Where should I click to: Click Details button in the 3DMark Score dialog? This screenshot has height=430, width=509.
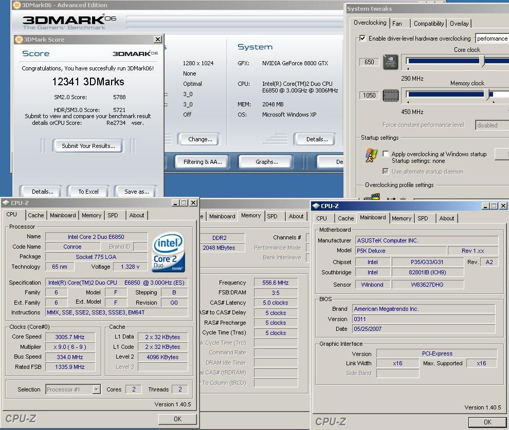(x=43, y=192)
